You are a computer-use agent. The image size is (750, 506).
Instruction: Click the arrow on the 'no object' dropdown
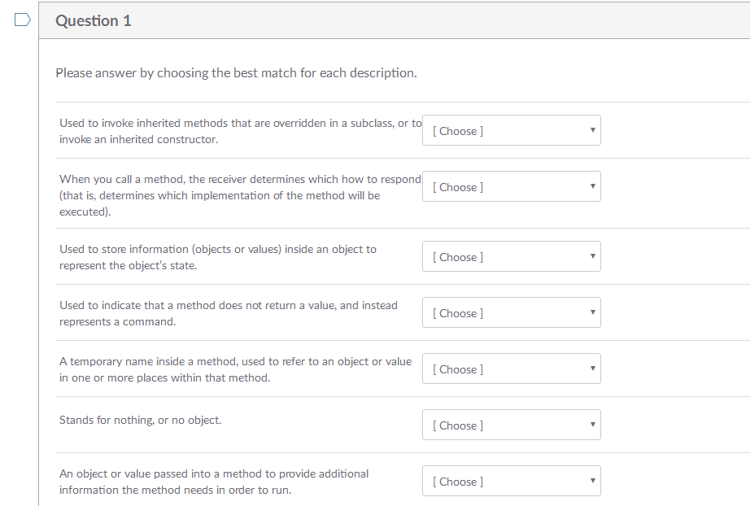tap(593, 425)
